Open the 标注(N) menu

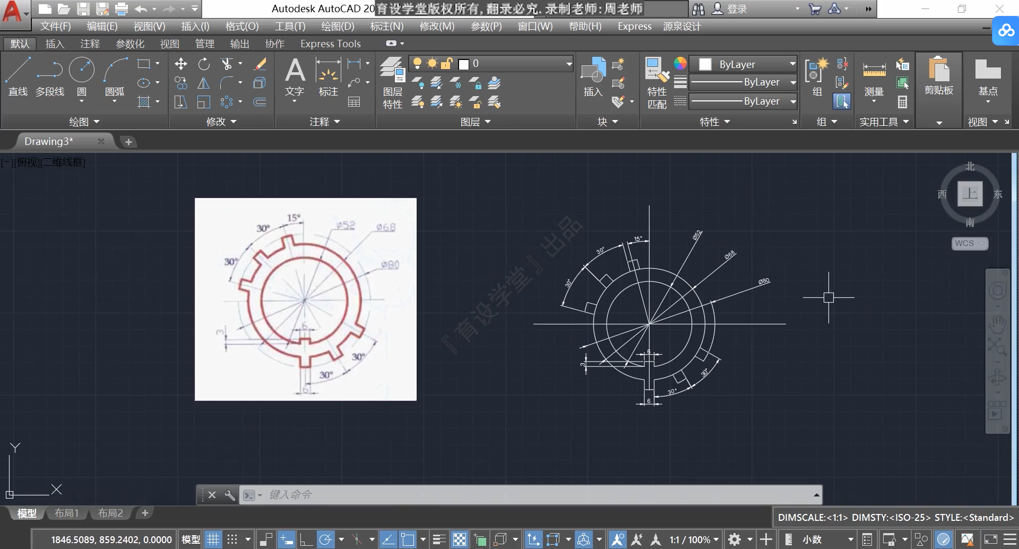tap(387, 26)
